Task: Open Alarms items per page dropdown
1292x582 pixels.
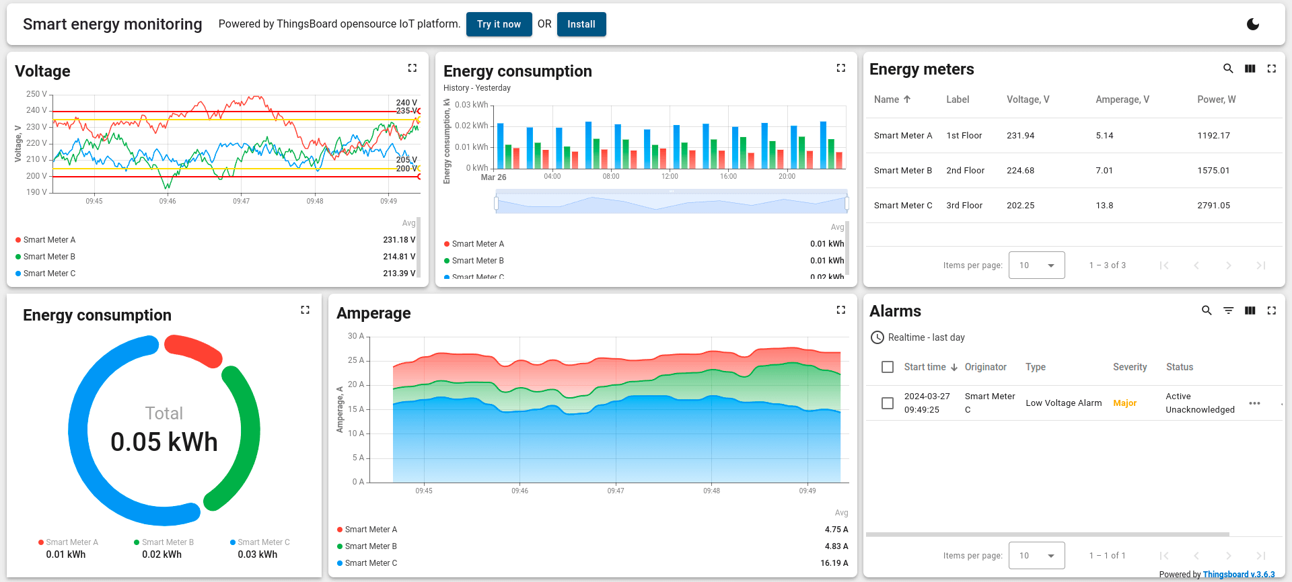Action: (1036, 556)
